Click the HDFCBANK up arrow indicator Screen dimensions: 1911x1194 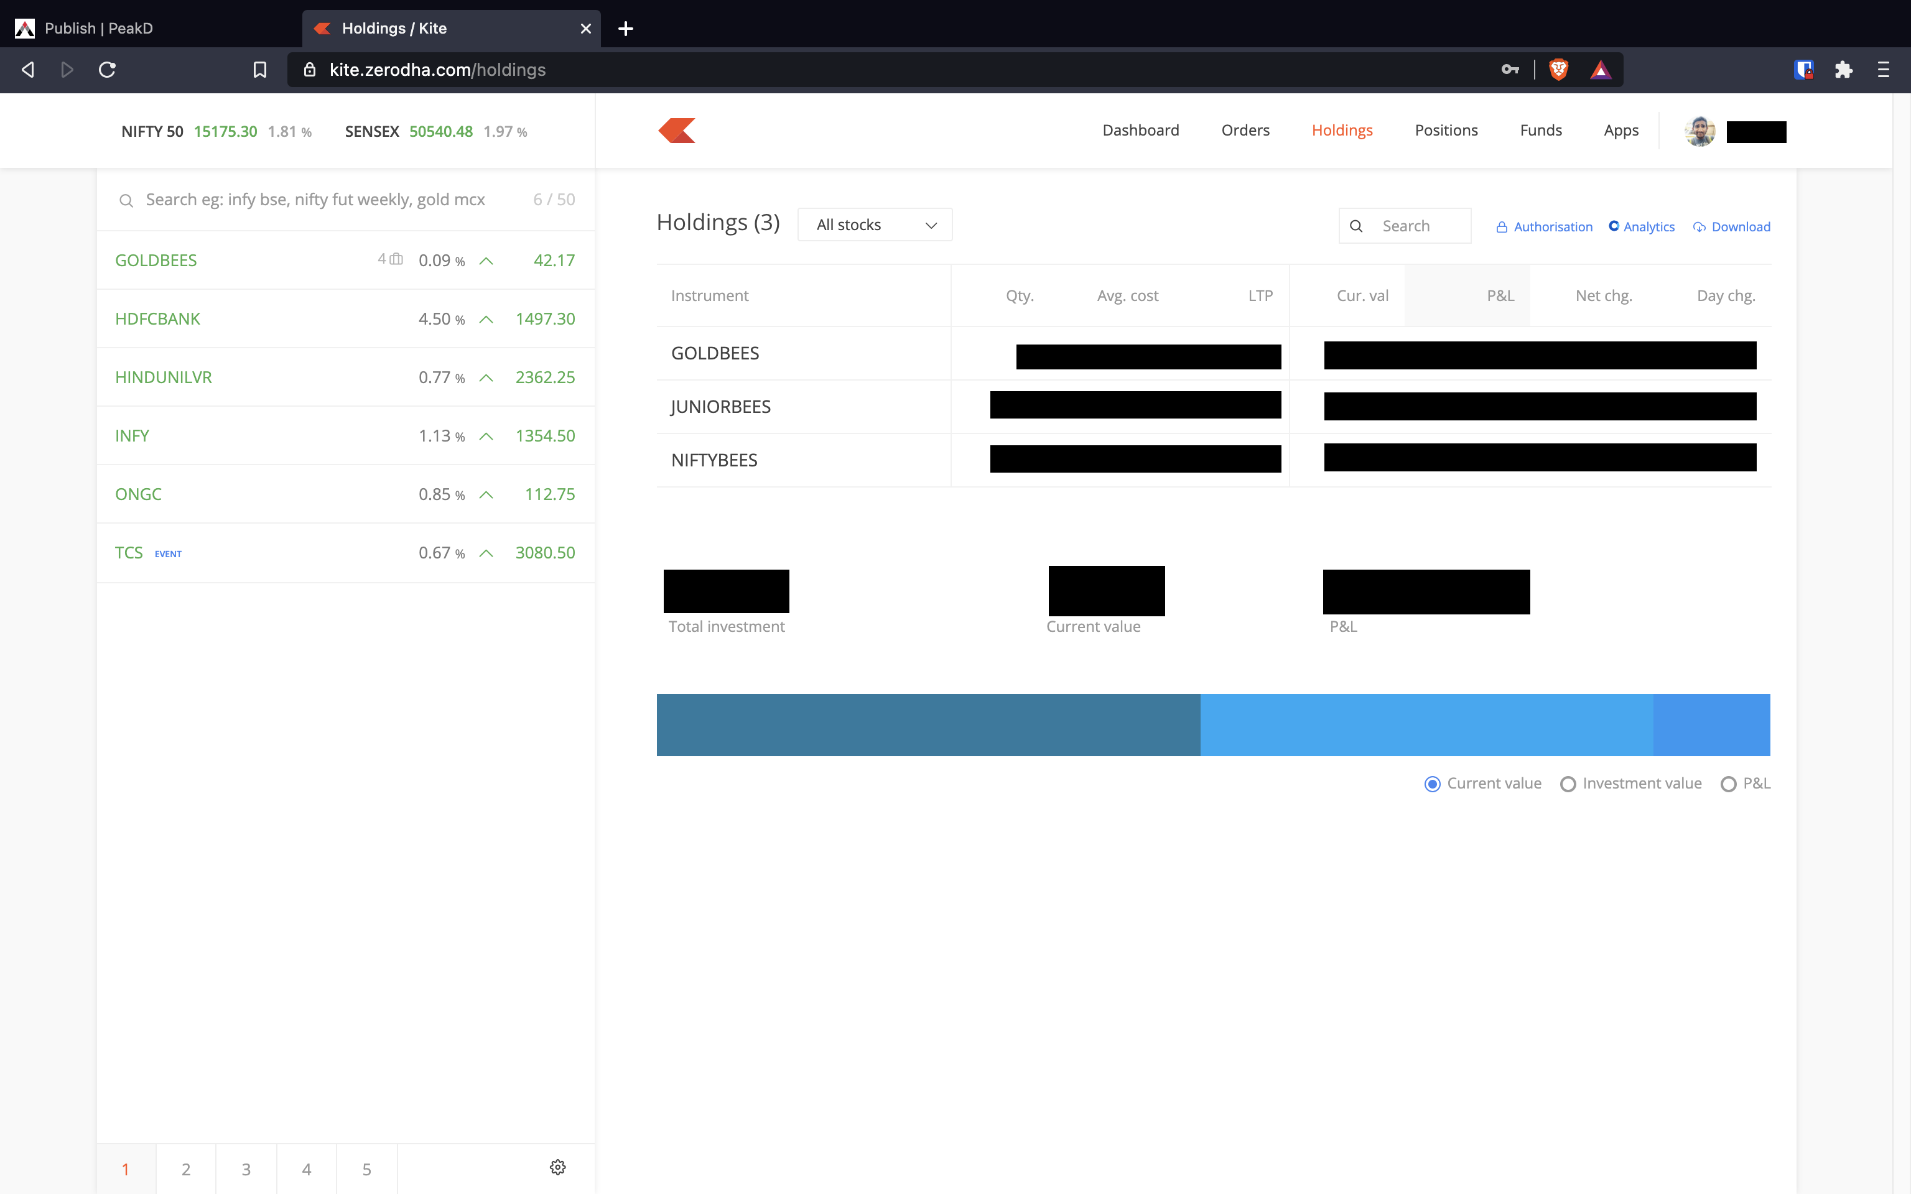[486, 319]
